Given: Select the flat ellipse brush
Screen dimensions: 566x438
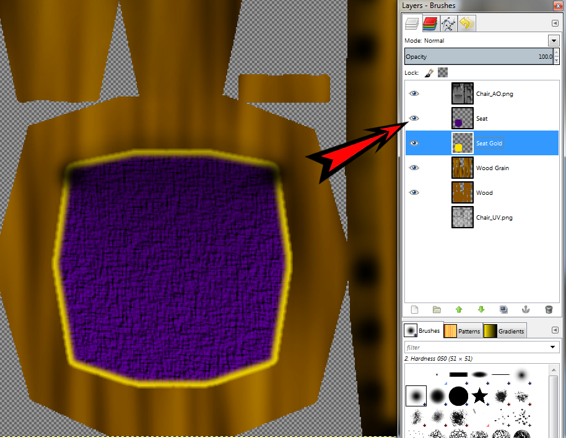Looking at the screenshot, I should point(479,374).
